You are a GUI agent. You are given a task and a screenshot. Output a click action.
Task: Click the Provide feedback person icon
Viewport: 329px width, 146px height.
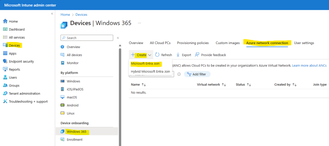pyautogui.click(x=197, y=55)
